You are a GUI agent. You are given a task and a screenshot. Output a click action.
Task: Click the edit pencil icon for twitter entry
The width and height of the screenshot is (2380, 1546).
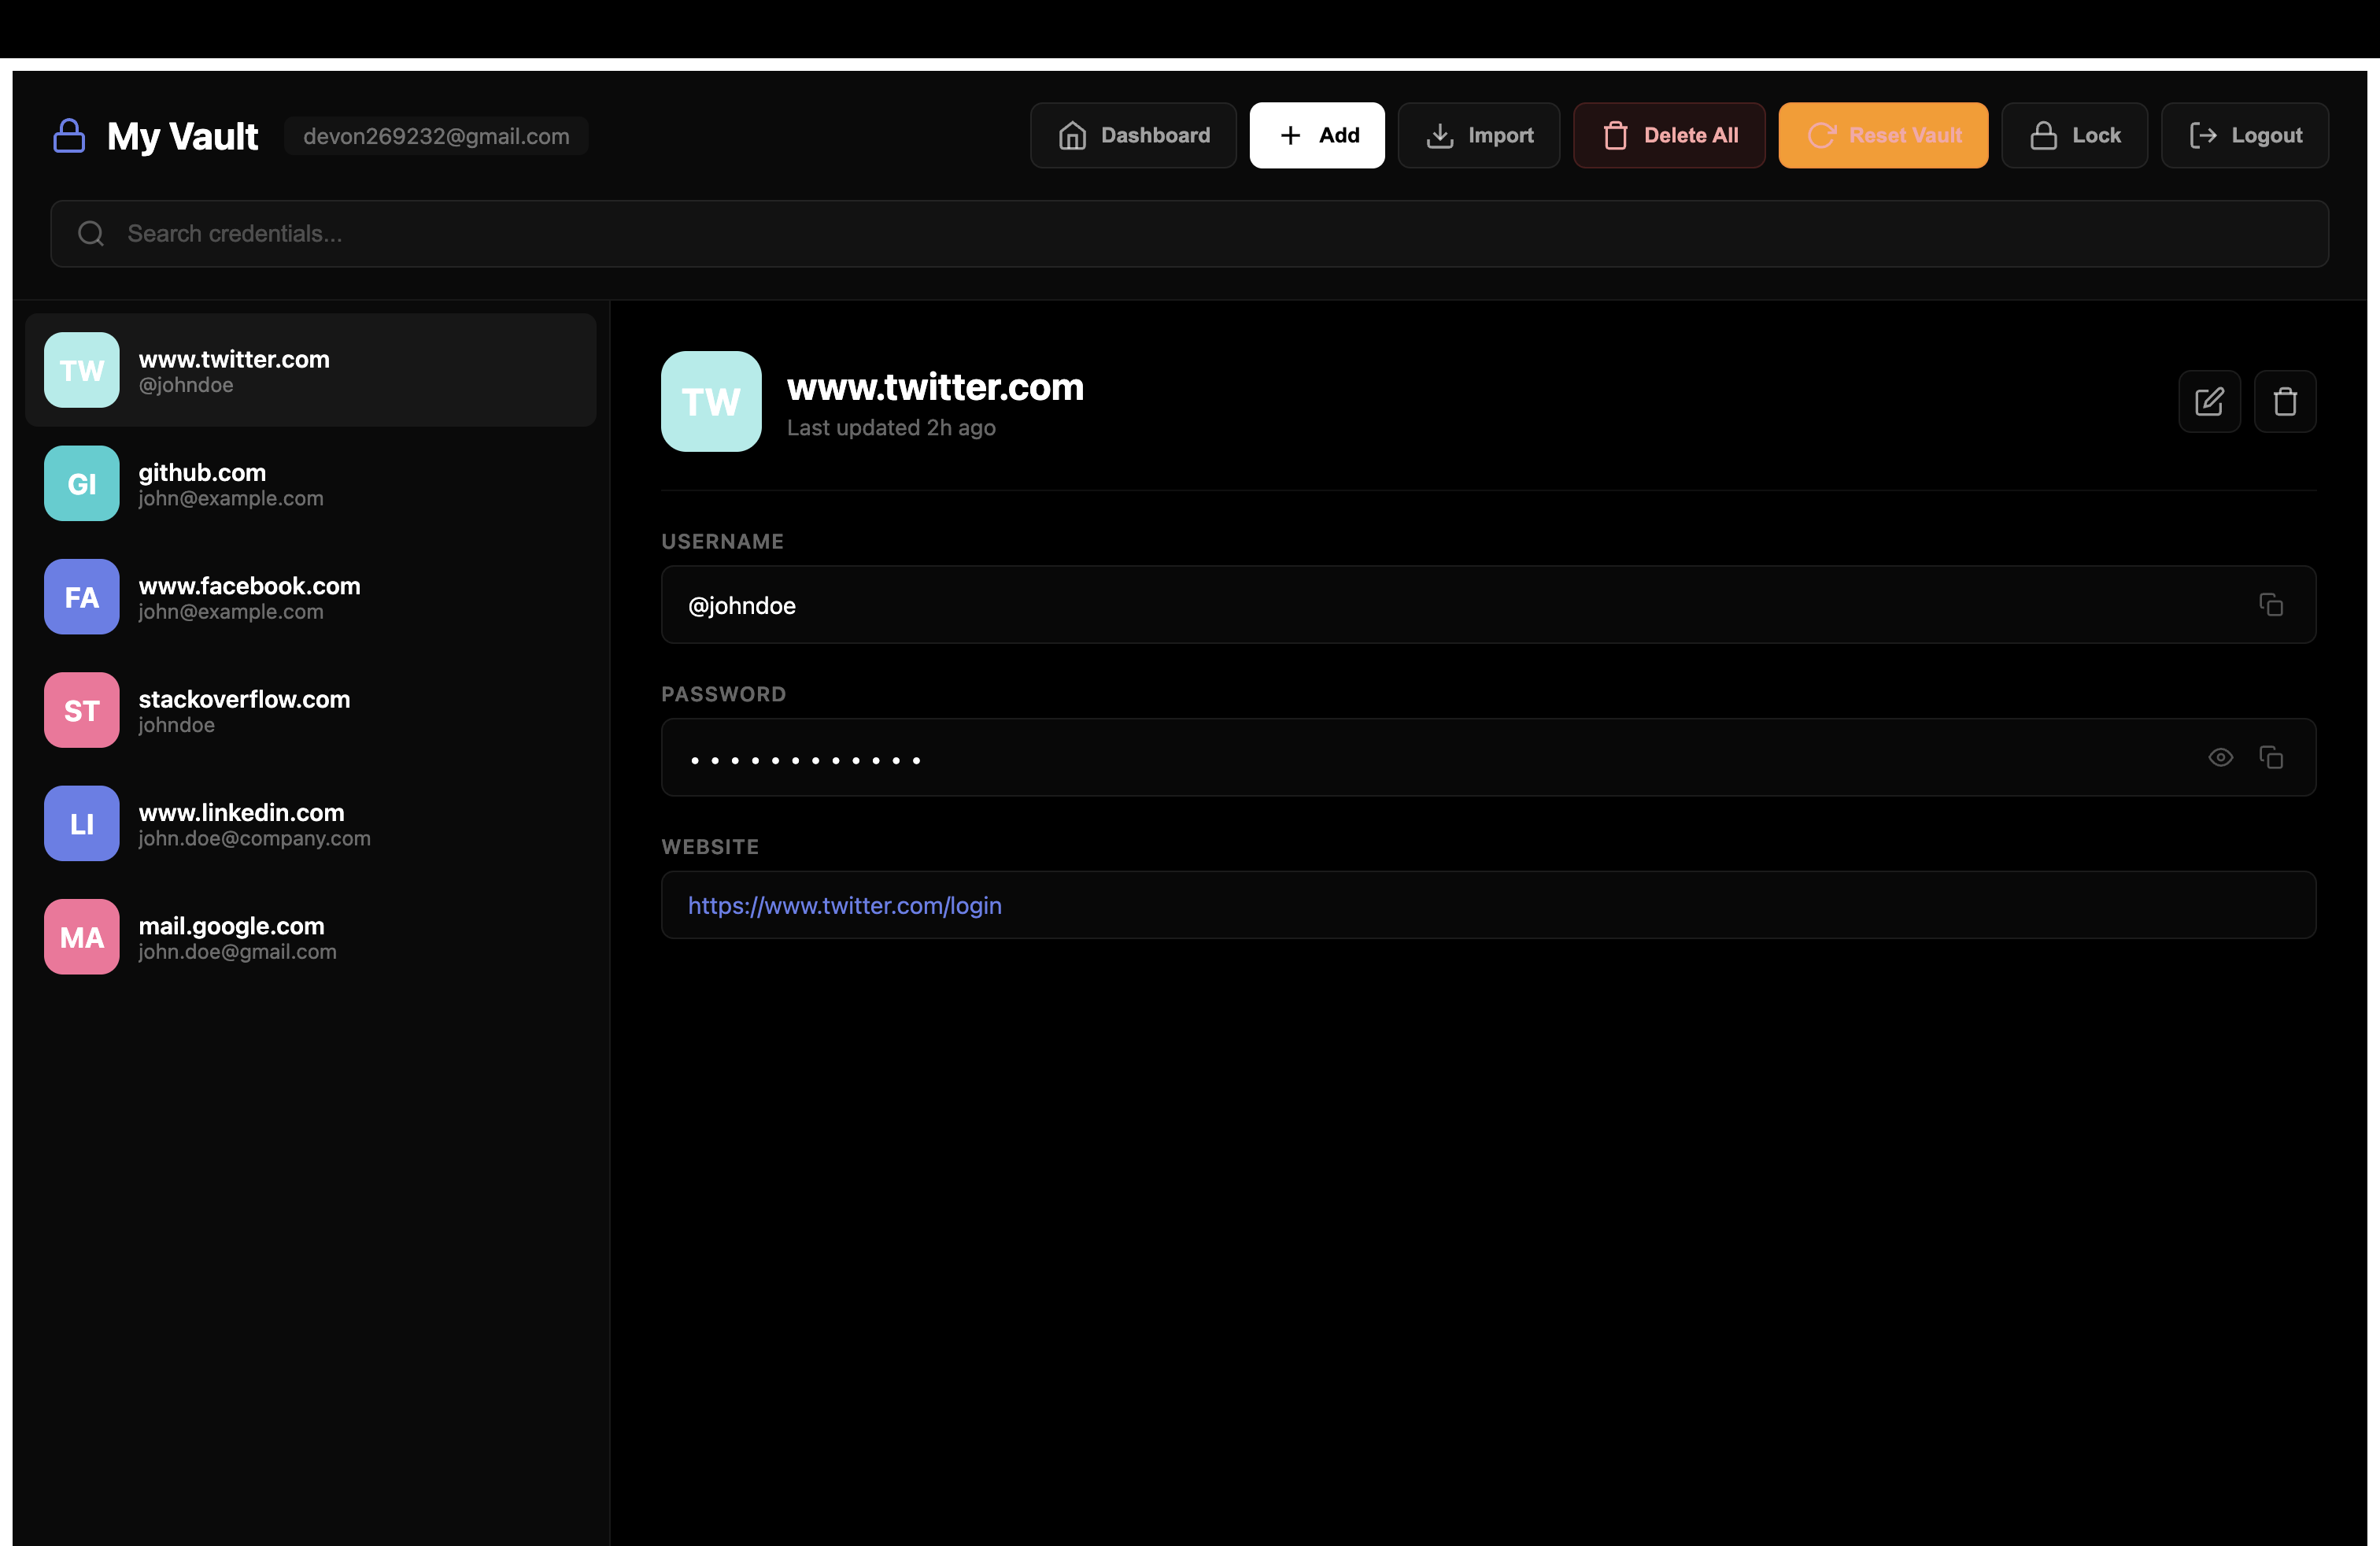[2210, 401]
